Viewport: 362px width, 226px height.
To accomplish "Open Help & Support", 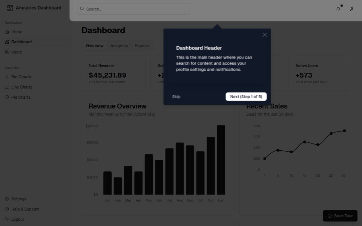I will click(23, 209).
